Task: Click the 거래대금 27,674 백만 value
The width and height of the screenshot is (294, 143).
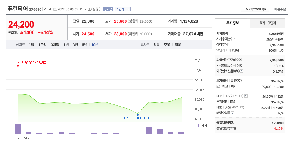Action: pyautogui.click(x=193, y=34)
